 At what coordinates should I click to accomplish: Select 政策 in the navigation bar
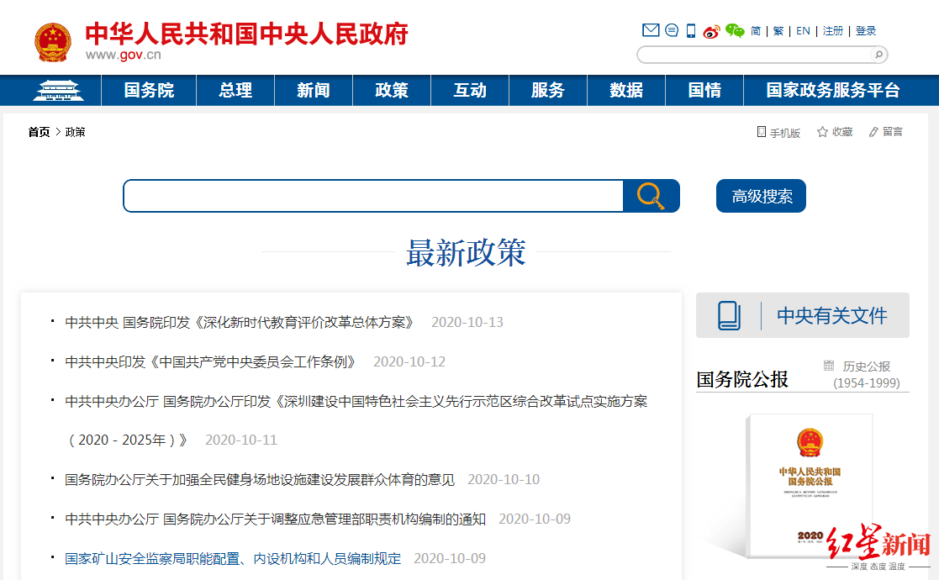pyautogui.click(x=392, y=90)
